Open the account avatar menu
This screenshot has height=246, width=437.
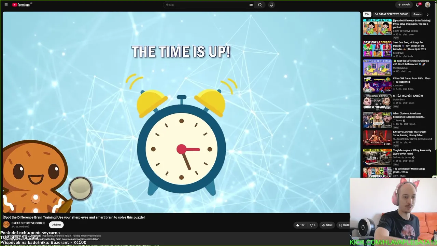click(428, 5)
